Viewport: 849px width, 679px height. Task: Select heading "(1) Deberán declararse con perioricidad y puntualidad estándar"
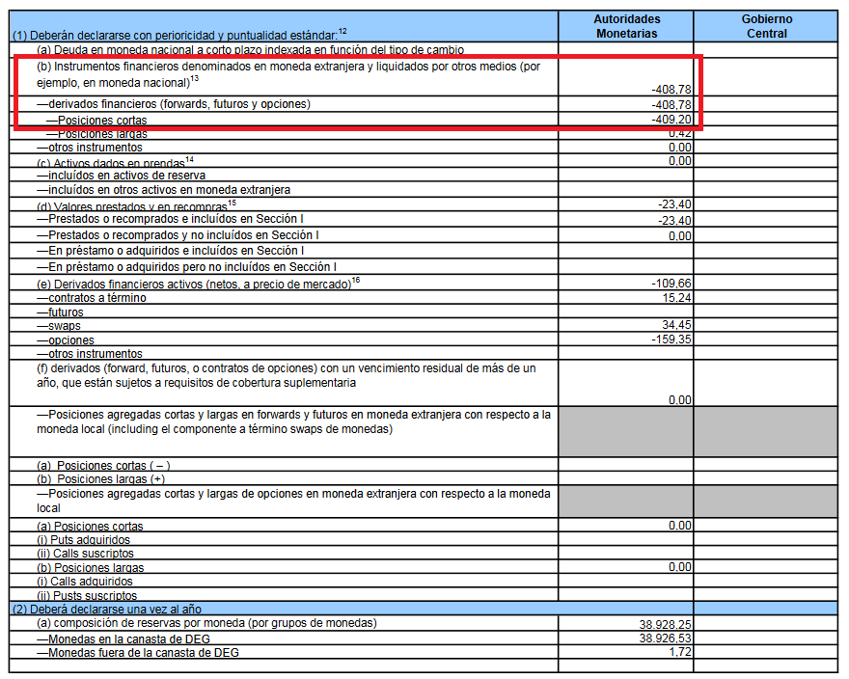[179, 35]
